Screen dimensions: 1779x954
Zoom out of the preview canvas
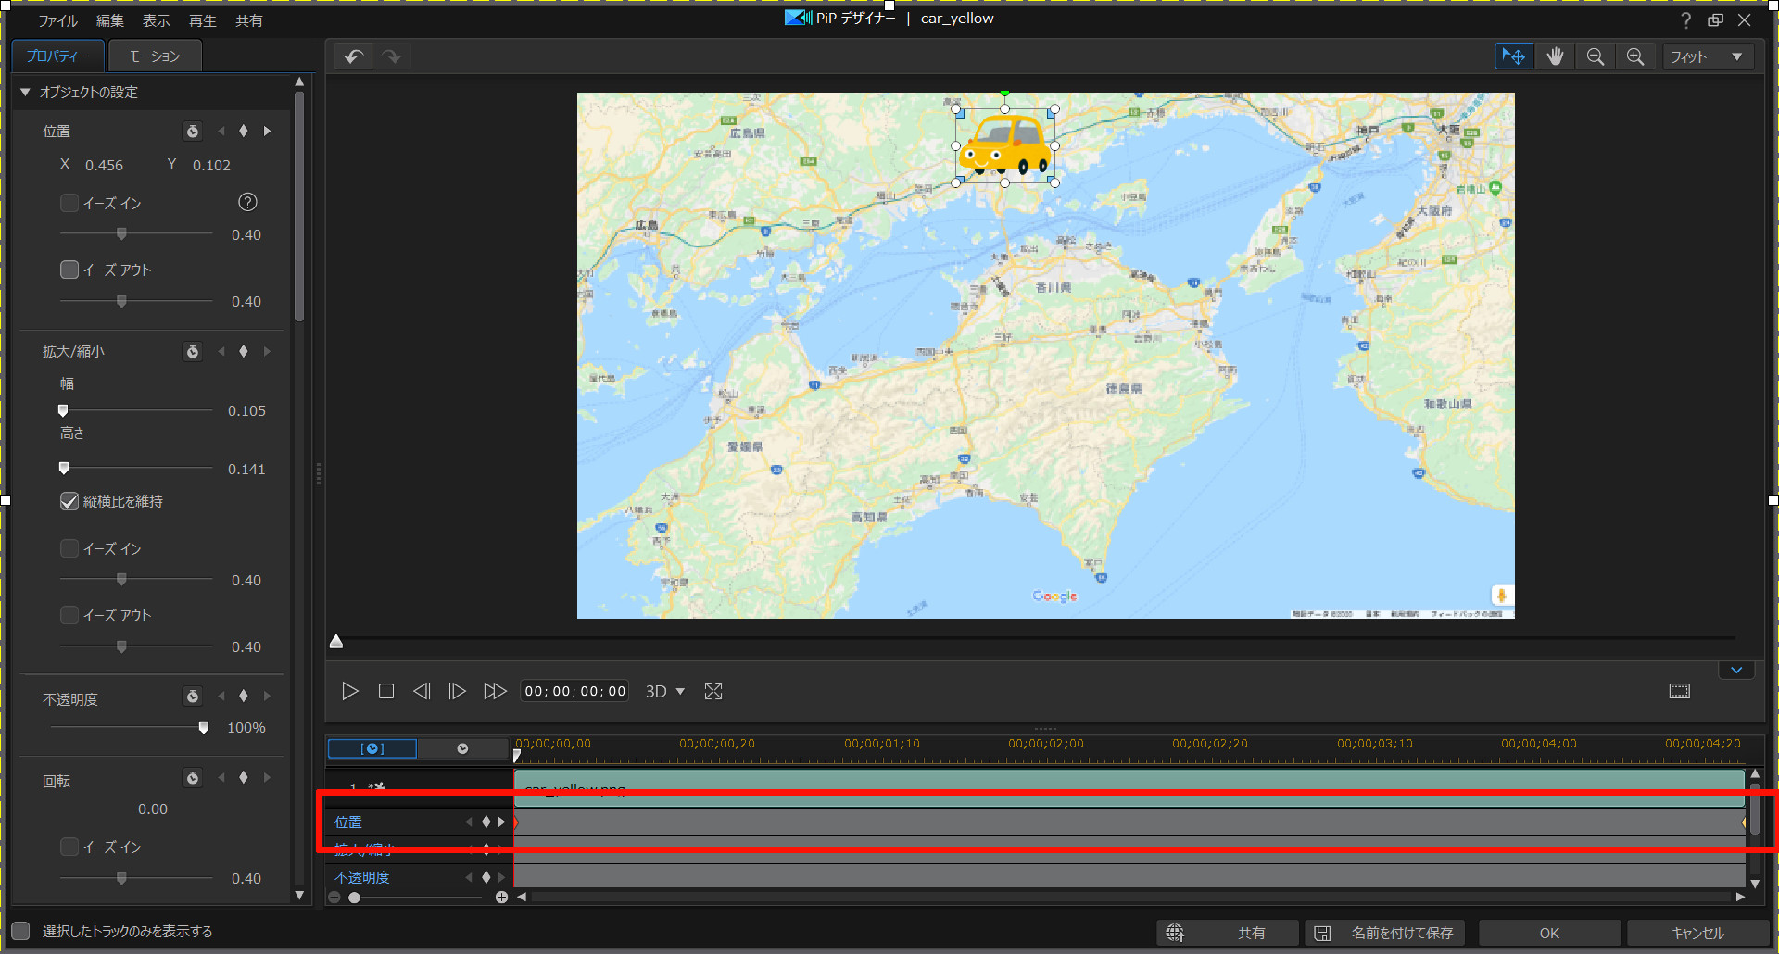pos(1595,56)
